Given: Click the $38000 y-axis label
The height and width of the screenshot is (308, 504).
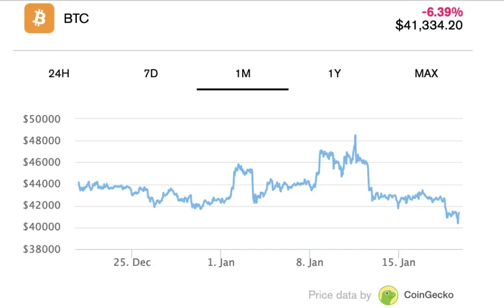Looking at the screenshot, I should pos(41,249).
